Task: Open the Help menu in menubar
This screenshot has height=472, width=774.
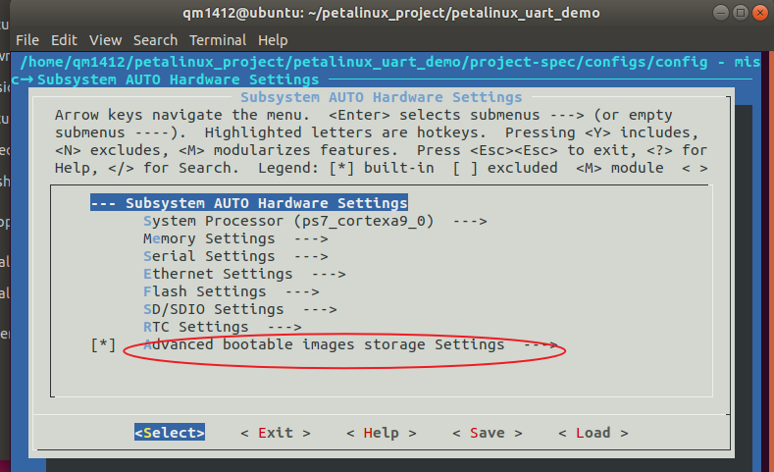Action: click(x=273, y=40)
